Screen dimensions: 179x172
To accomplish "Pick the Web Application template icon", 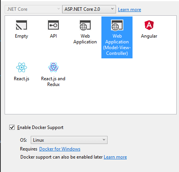I will pyautogui.click(x=85, y=25).
